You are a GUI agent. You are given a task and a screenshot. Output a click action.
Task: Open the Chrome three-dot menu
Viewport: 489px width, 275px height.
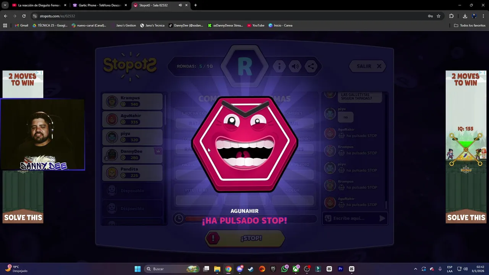pos(484,16)
